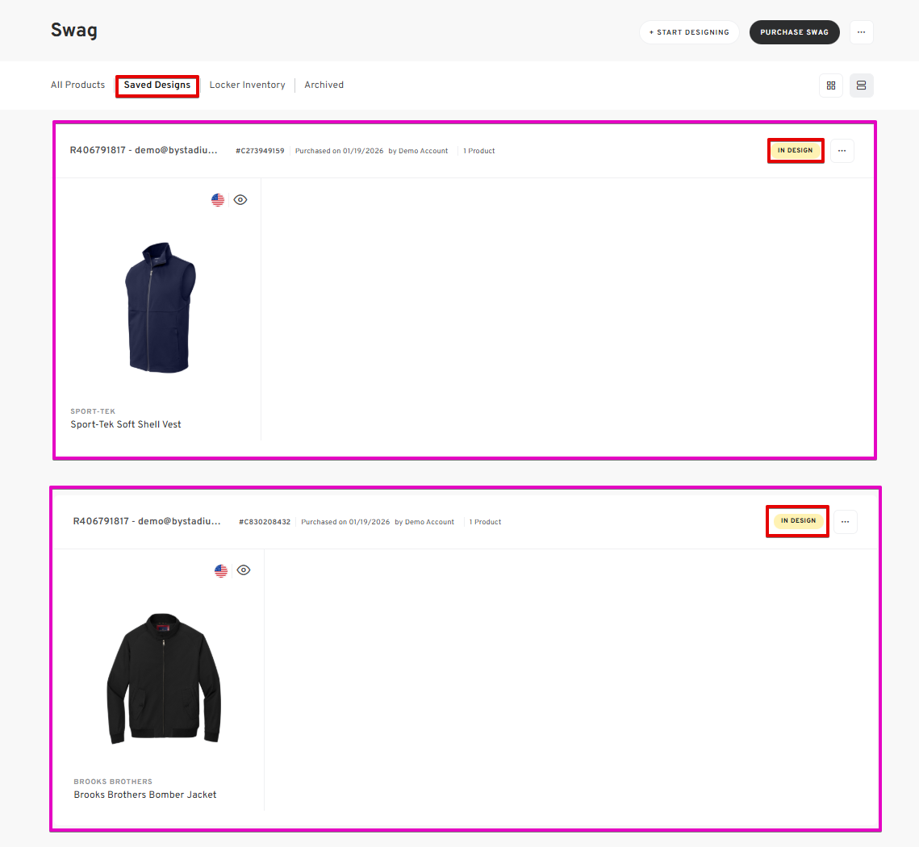The height and width of the screenshot is (847, 919).
Task: Click In Design status badge of vest order
Action: point(796,151)
